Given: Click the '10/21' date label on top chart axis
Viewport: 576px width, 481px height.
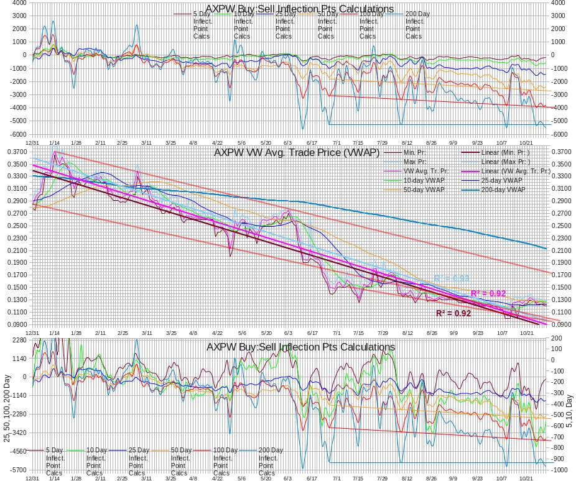Looking at the screenshot, I should point(526,143).
